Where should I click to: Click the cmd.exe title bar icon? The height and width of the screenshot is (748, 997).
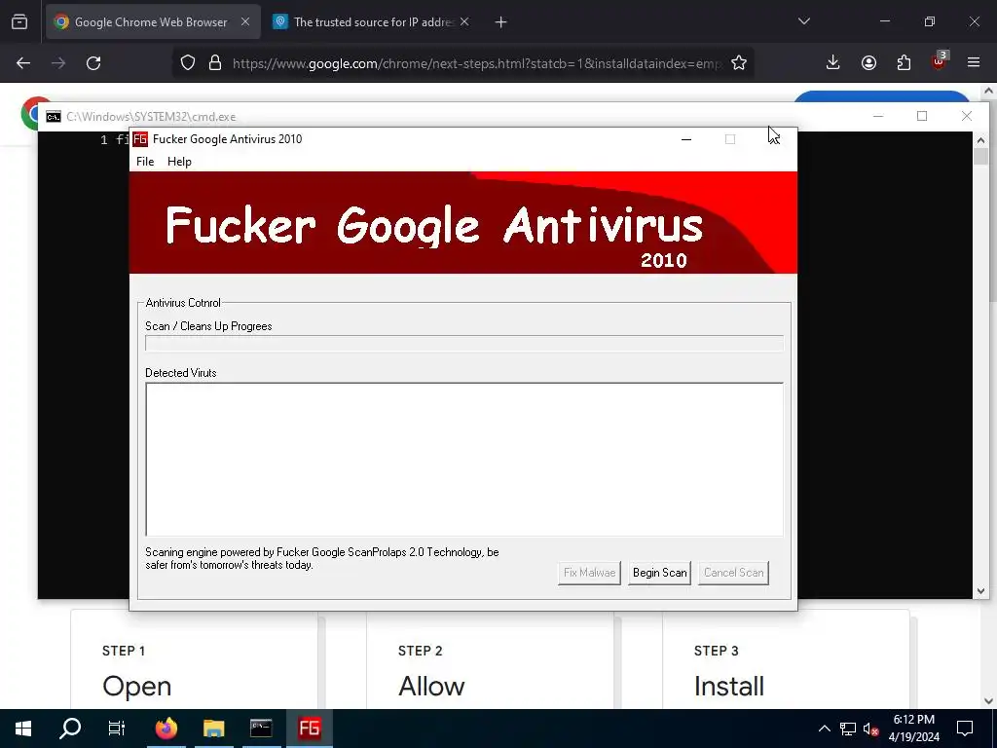pos(54,117)
